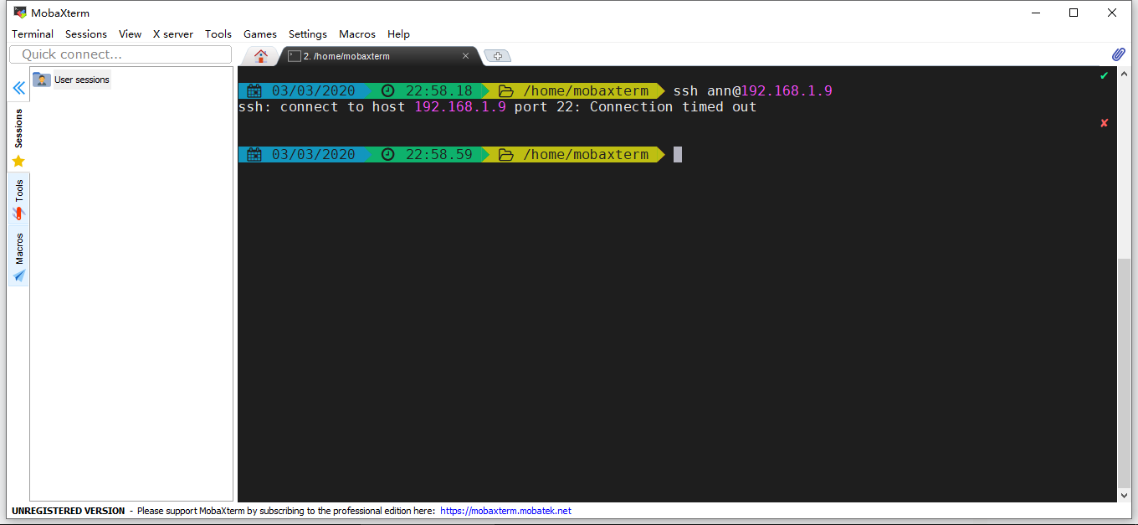1138x525 pixels.
Task: Minimize the MobaXterm window
Action: 1036,13
